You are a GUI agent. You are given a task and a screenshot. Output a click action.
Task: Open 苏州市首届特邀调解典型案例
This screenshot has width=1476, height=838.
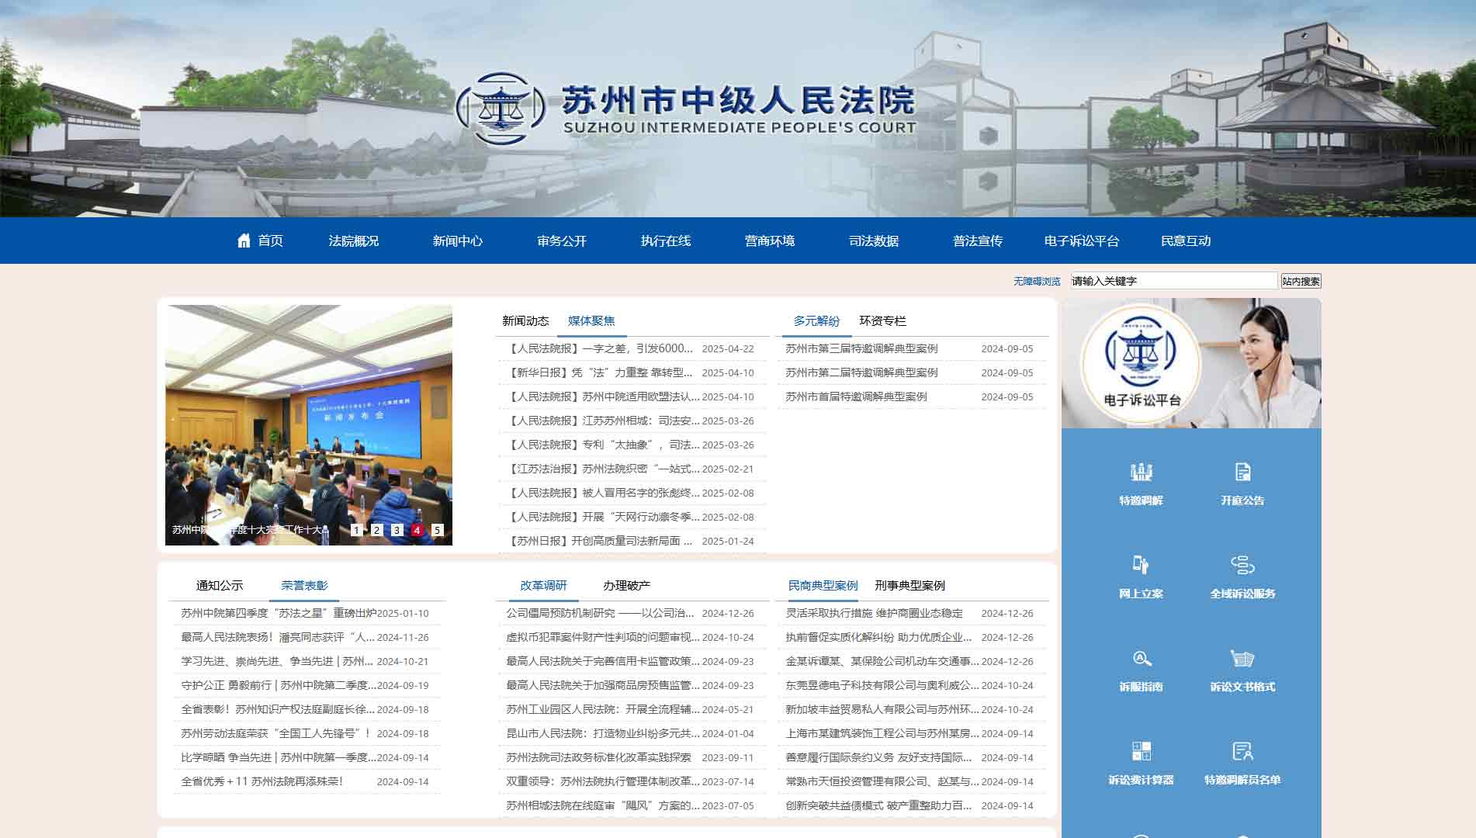click(x=856, y=396)
